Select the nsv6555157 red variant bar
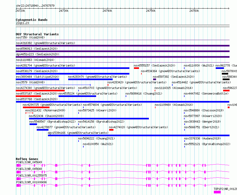 (x=136, y=68)
